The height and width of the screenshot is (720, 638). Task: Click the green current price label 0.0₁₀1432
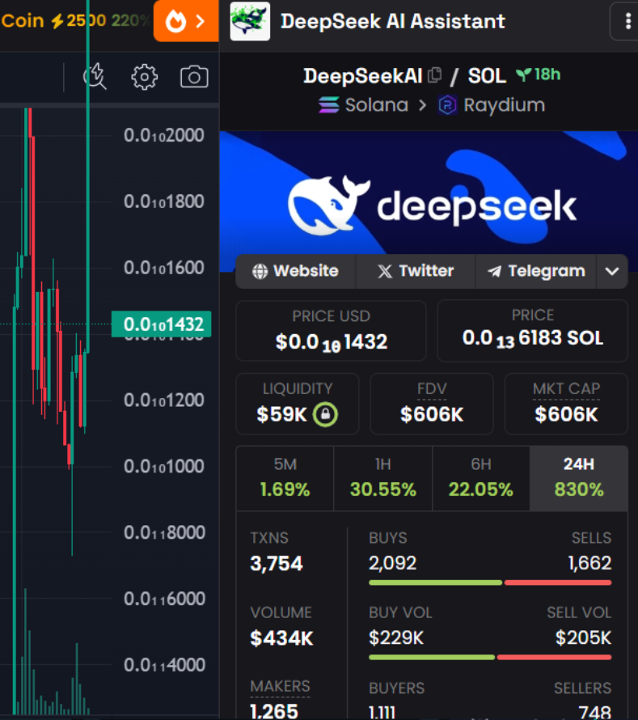(162, 324)
